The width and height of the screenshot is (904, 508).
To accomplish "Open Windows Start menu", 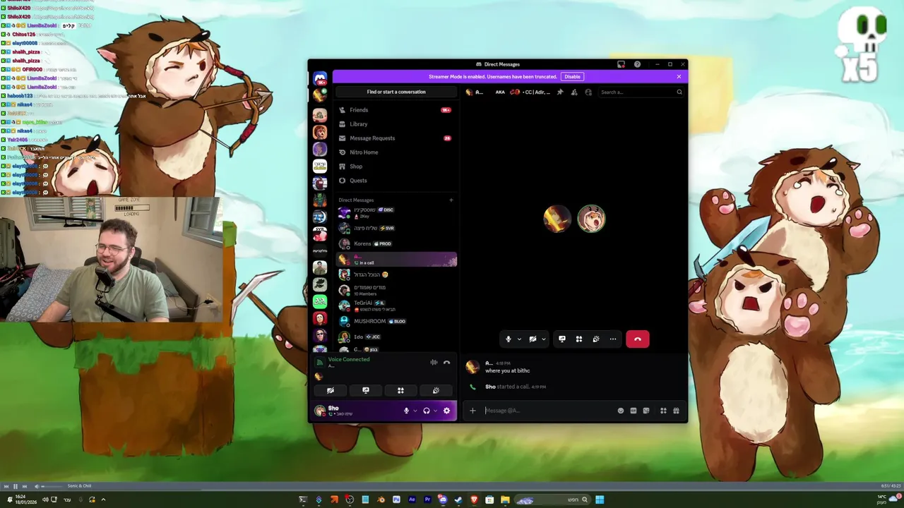I will click(x=600, y=500).
